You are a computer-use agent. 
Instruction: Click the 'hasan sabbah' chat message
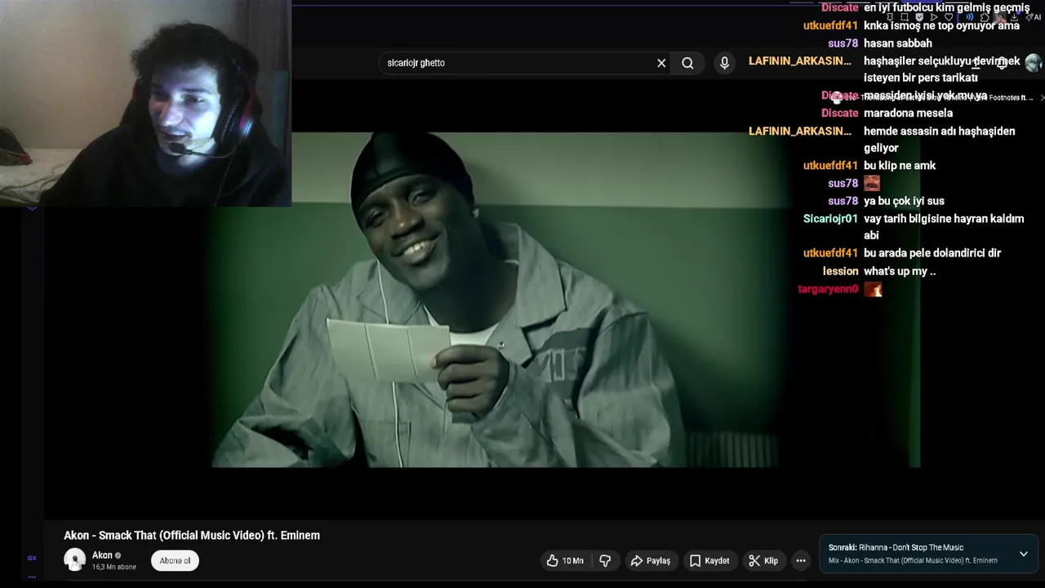pyautogui.click(x=897, y=43)
